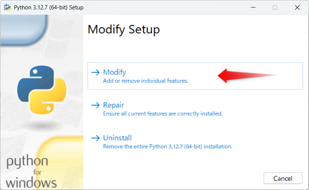
Task: Click the arrow icon beside Uninstall
Action: 95,138
